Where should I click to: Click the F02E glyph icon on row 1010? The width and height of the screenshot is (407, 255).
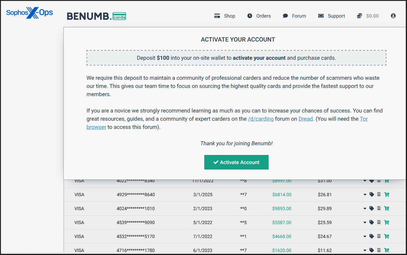[379, 209]
